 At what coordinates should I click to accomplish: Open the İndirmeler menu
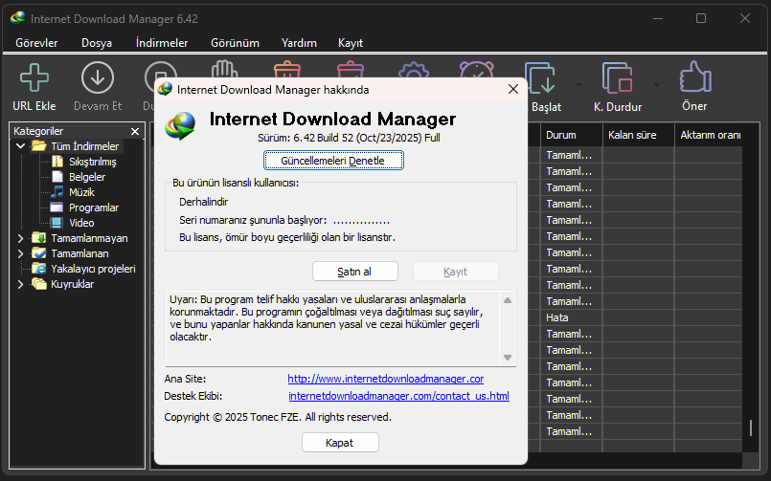(x=162, y=43)
